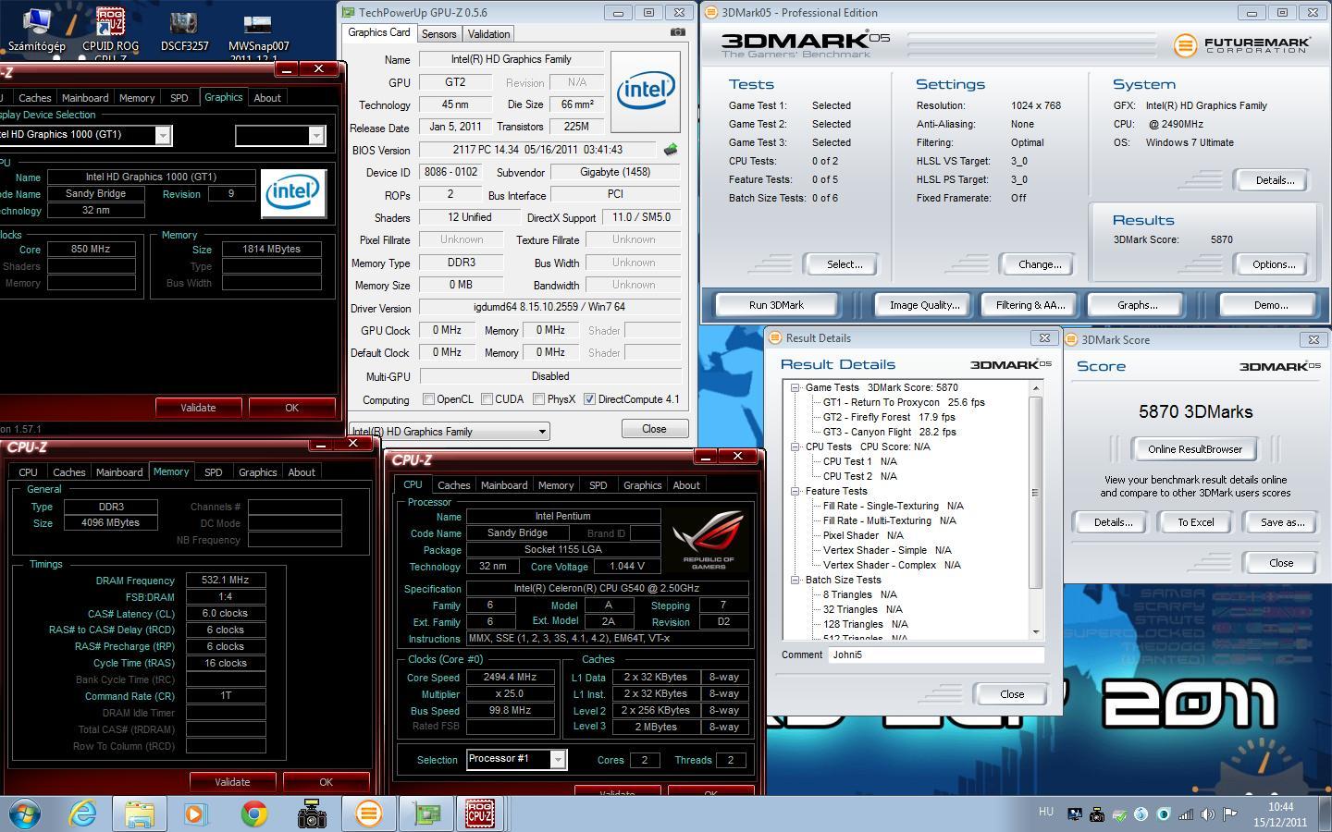
Task: Click the Save as... button in 3DMark Score
Action: (1282, 522)
